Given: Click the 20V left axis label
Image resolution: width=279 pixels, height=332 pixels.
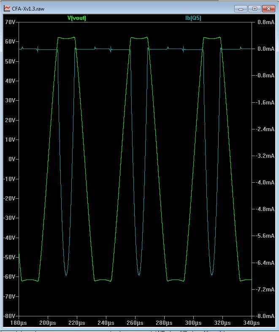Looking at the screenshot, I should 10,120.
